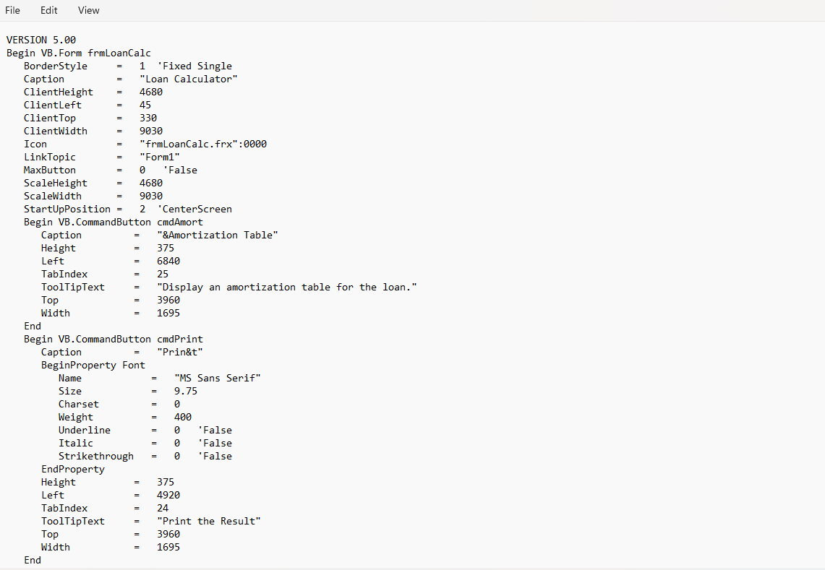
Task: Click the StartUpPosition property name
Action: point(67,209)
